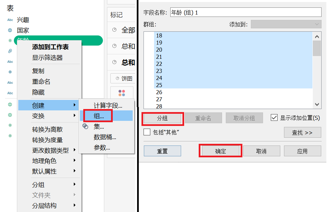Open the 饼图 mark type dropdown
Screen dimensions: 327x212
coord(123,78)
